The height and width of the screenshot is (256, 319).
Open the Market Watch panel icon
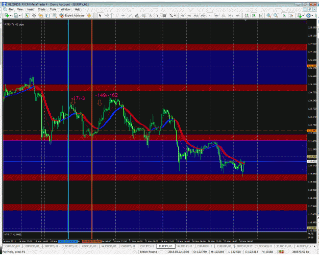[x=27, y=15]
